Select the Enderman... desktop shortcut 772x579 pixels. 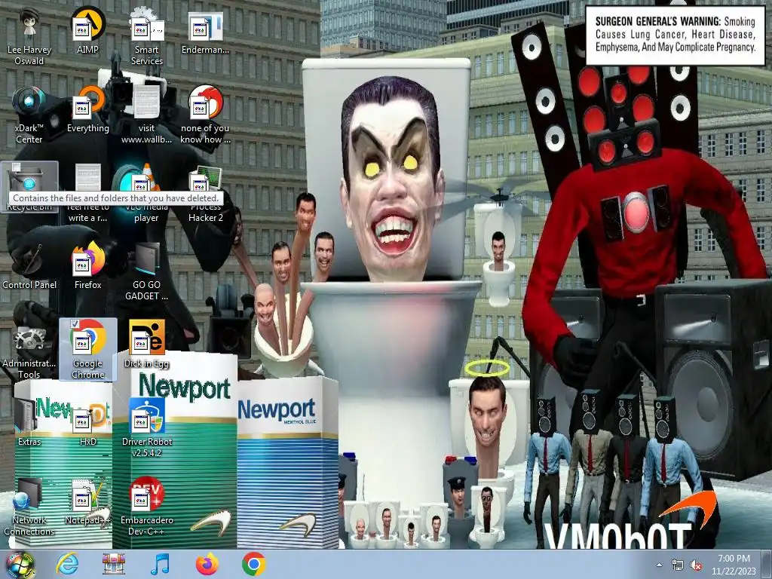pyautogui.click(x=205, y=32)
